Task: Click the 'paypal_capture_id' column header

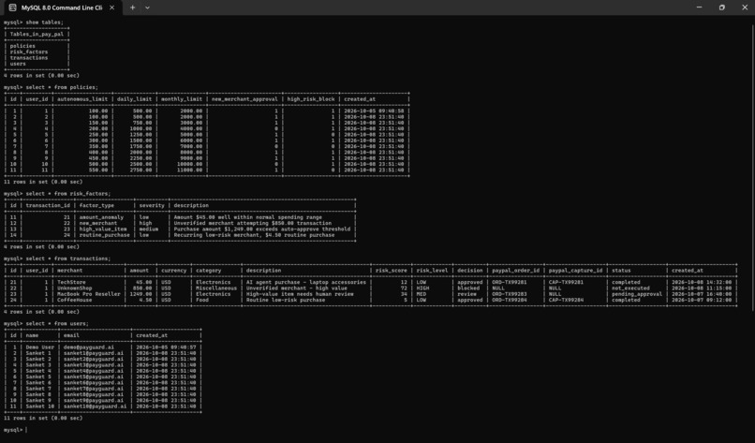Action: pos(575,271)
